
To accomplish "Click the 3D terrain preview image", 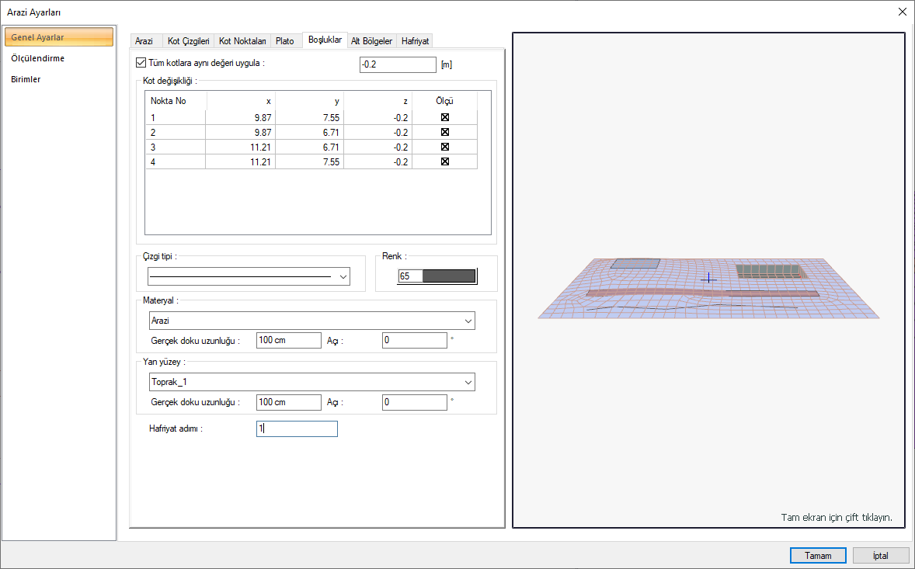I will tap(708, 287).
